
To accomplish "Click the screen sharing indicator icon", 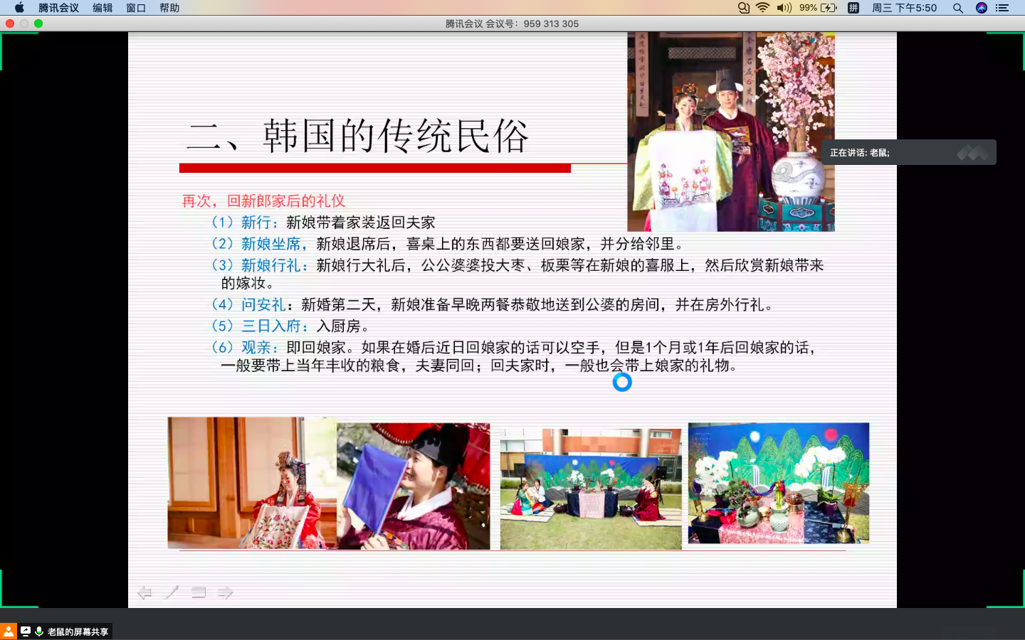I will 26,631.
